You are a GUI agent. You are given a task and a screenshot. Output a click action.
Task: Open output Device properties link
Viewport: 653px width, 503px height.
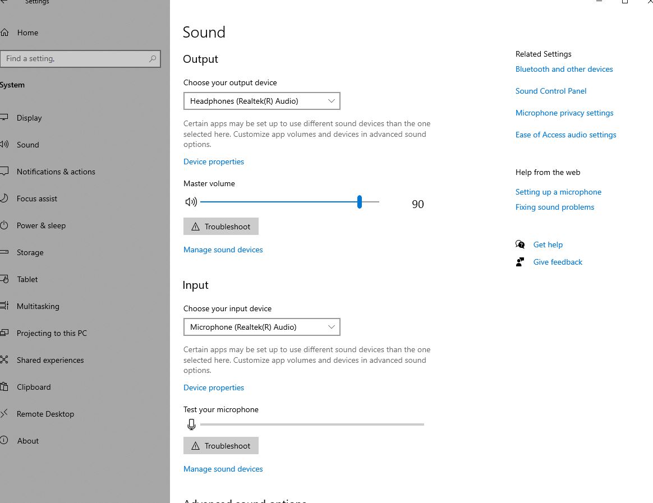tap(214, 161)
